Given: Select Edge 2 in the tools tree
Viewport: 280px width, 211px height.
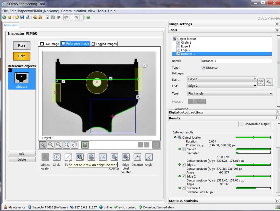Looking at the screenshot, I should pos(185,50).
